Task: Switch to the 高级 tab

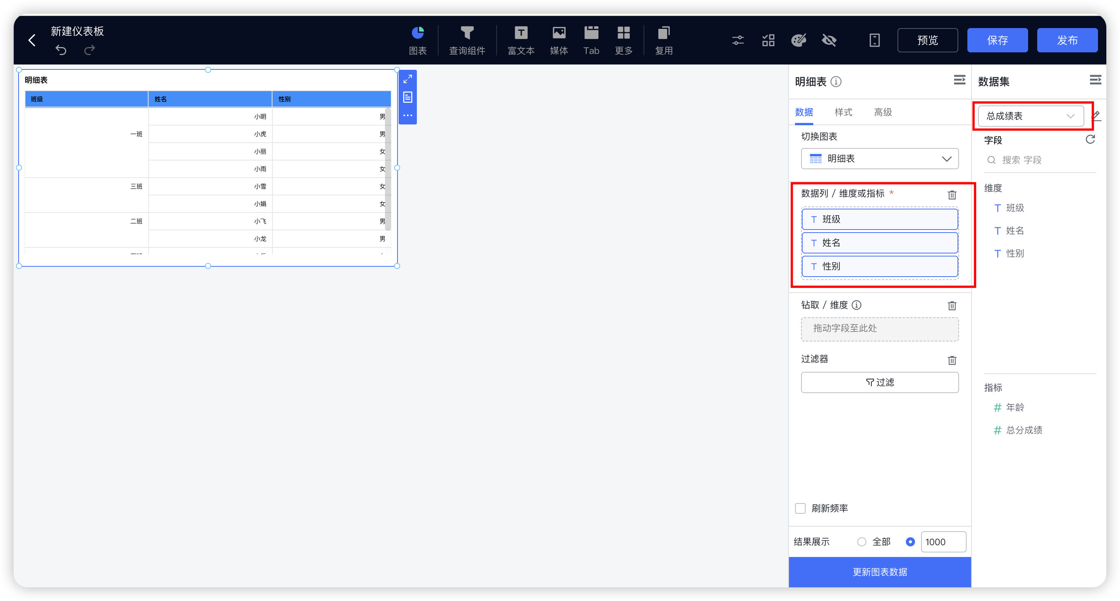Action: (883, 112)
